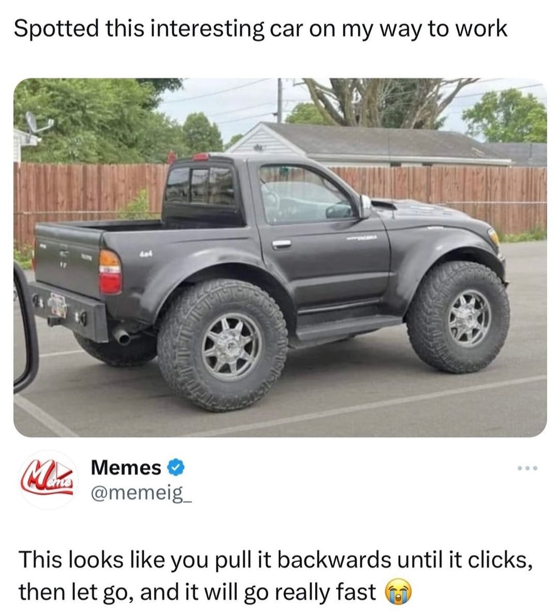Viewport: 558px width, 616px height.
Task: Open the black truck photo in full view
Action: tap(280, 257)
